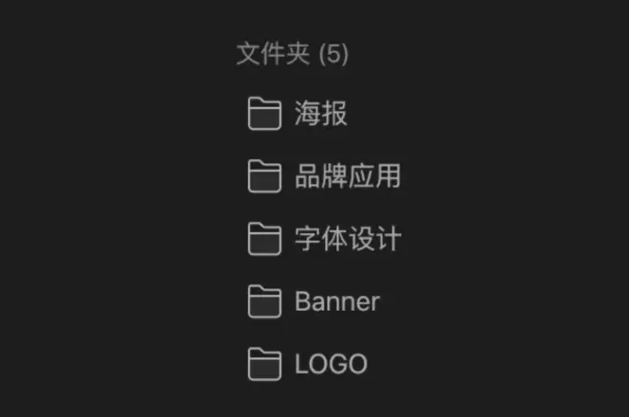Select the 字体设计 folder label
629x417 pixels.
[348, 239]
